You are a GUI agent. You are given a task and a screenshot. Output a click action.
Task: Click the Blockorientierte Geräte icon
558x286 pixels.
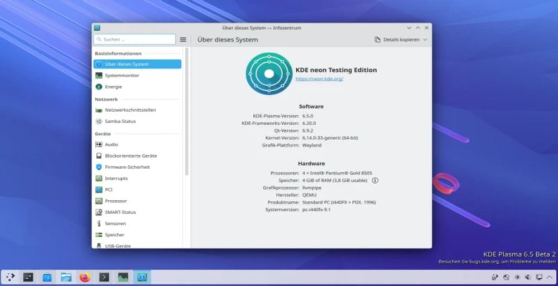click(x=99, y=156)
